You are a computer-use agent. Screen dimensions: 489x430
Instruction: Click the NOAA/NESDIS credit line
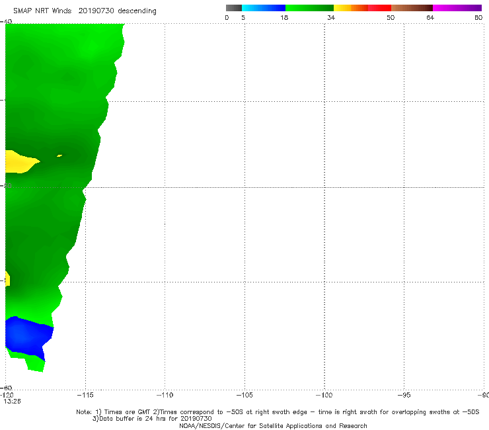(273, 425)
